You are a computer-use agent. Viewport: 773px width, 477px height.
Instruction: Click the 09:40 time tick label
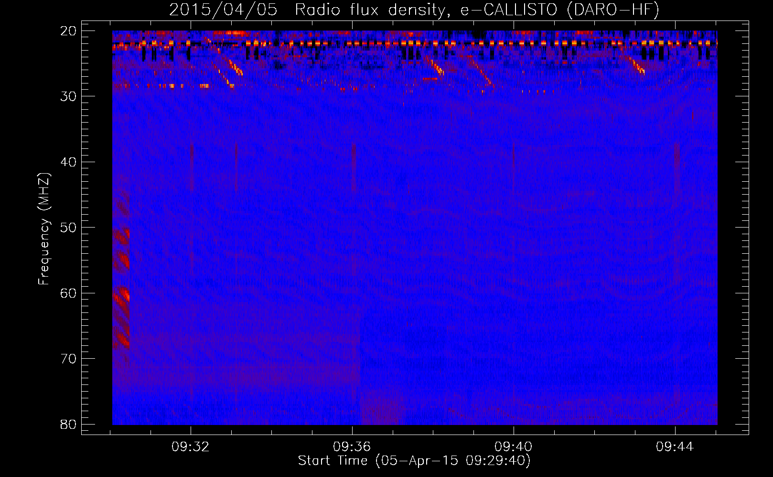click(x=514, y=447)
